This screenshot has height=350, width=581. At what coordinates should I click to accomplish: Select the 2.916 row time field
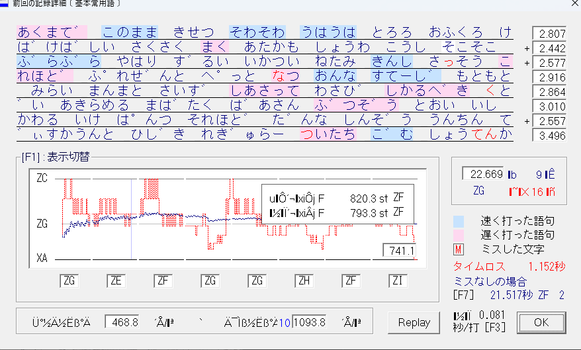click(549, 77)
